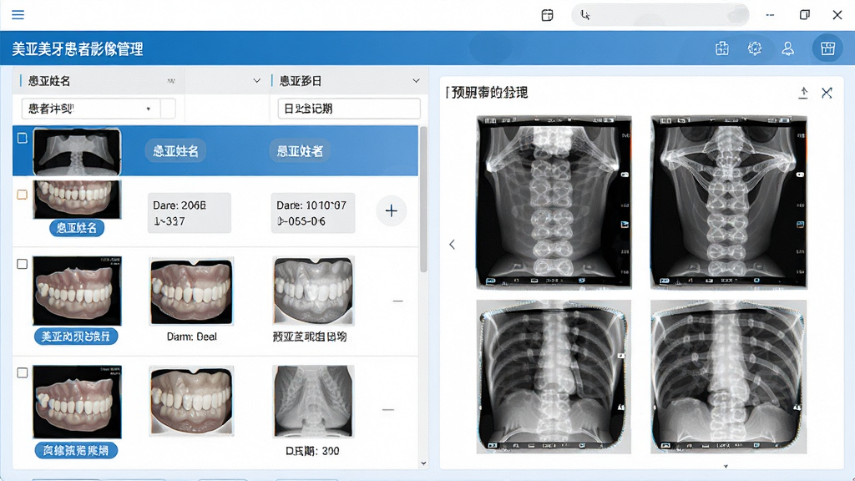Collapse the fourth row with minus icon

coord(388,409)
